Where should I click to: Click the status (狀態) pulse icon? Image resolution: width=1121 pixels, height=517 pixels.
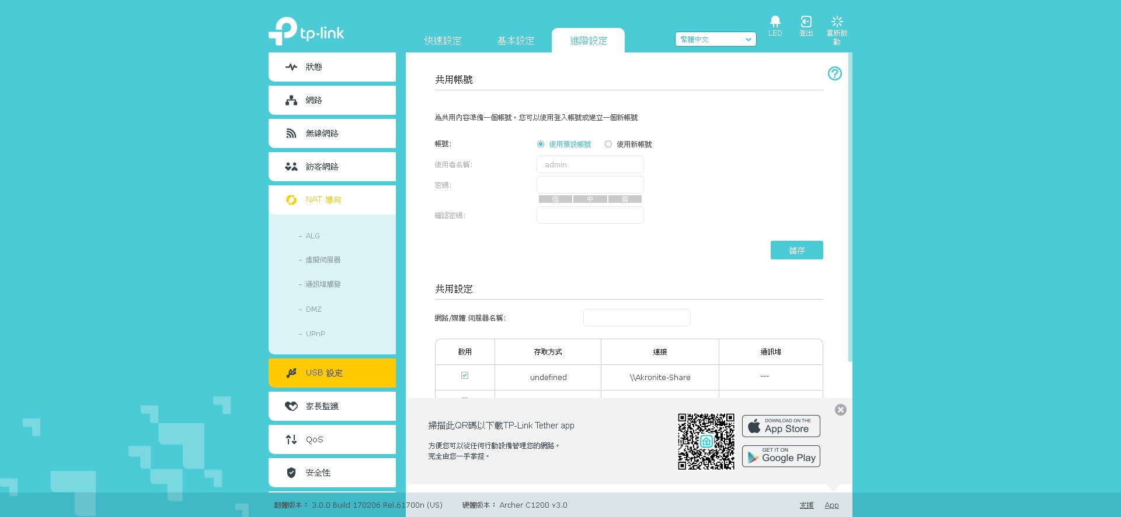[x=291, y=67]
